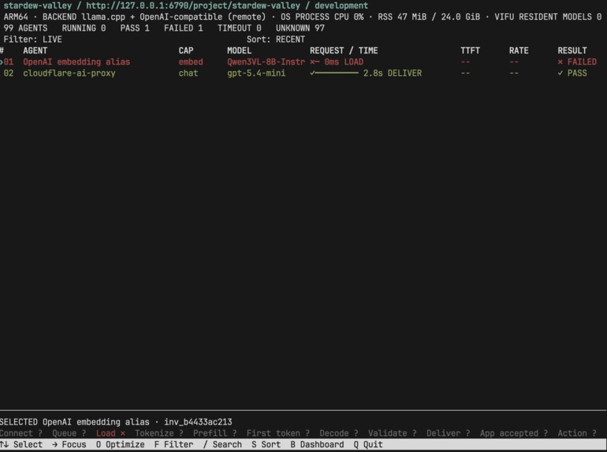The width and height of the screenshot is (607, 452).
Task: Click the Qwen3VL-8B-Instr model cell
Action: pyautogui.click(x=266, y=62)
